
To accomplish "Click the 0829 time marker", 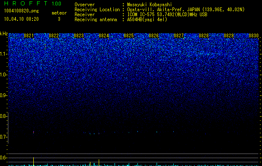I will click(x=229, y=36).
